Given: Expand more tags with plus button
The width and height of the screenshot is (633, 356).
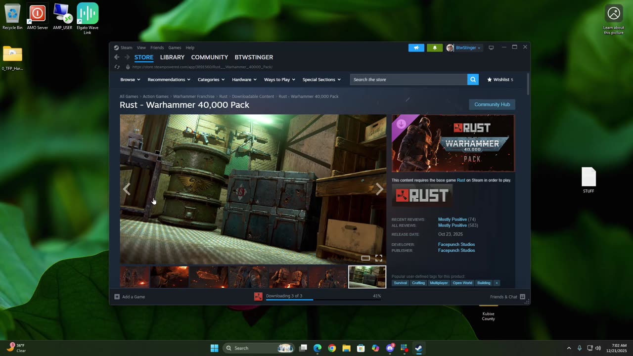Looking at the screenshot, I should pos(497,283).
